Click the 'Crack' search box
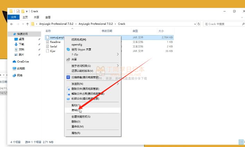Image resolution: width=245 pixels, height=147 pixels. 222,24
